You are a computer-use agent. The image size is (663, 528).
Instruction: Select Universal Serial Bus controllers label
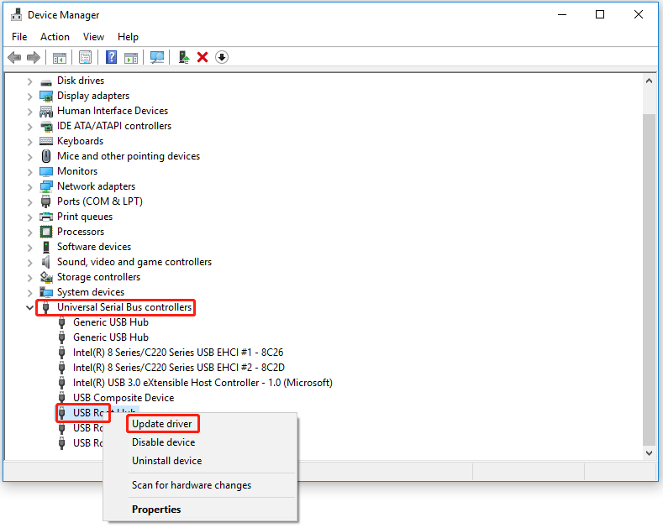[x=124, y=307]
